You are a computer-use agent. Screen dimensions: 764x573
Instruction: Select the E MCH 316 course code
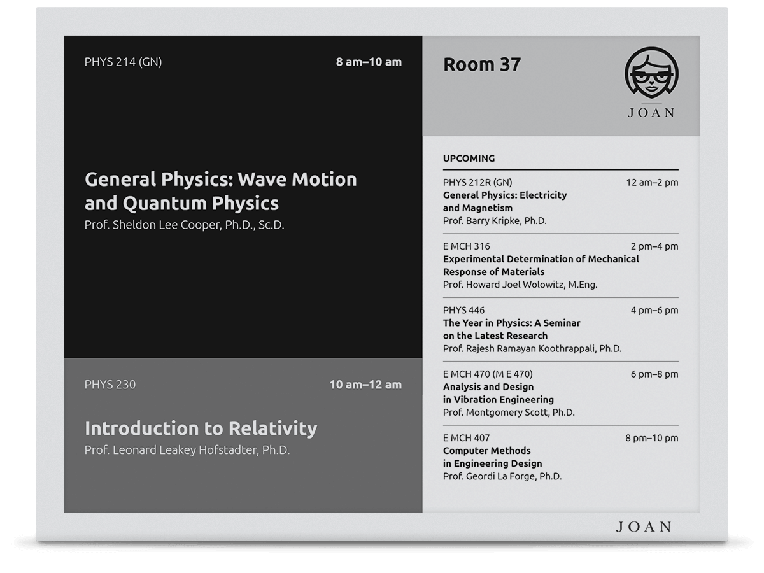[x=467, y=246]
